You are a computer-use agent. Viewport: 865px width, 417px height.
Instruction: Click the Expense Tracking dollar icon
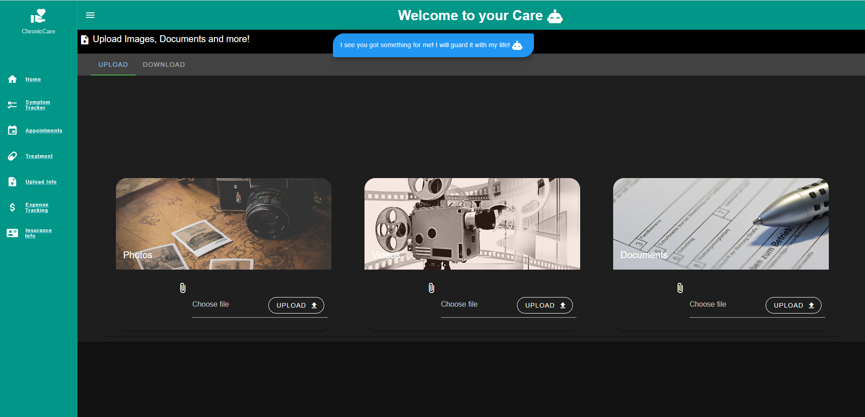point(12,207)
